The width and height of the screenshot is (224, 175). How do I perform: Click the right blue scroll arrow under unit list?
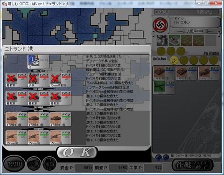click(166, 157)
